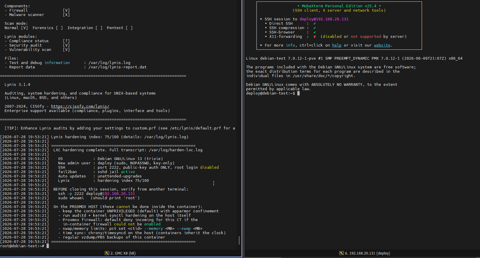Click '/var/log/lynis-report.dat' path
The width and height of the screenshot is (480, 258).
pyautogui.click(x=118, y=67)
